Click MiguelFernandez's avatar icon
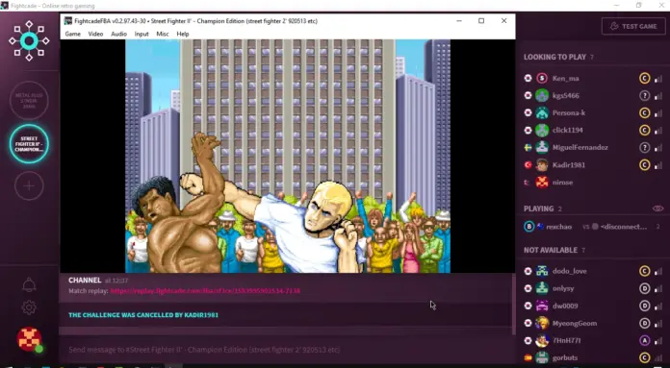This screenshot has height=368, width=670. pyautogui.click(x=542, y=148)
